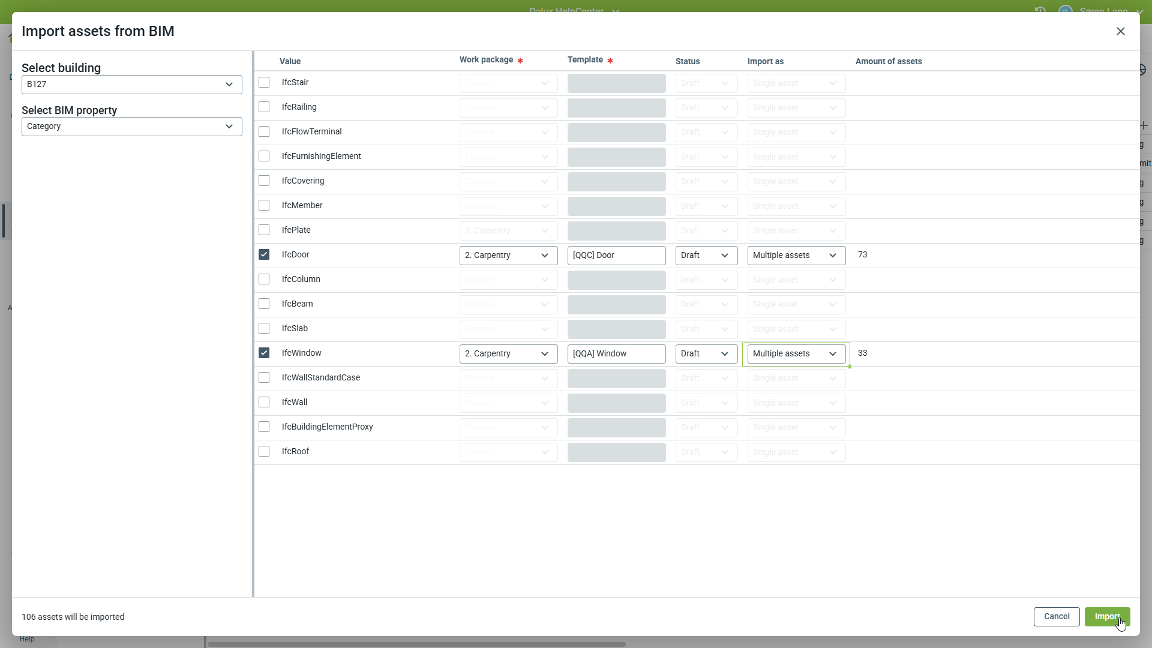Close the Import assets from BIM dialog
1152x648 pixels.
point(1120,31)
